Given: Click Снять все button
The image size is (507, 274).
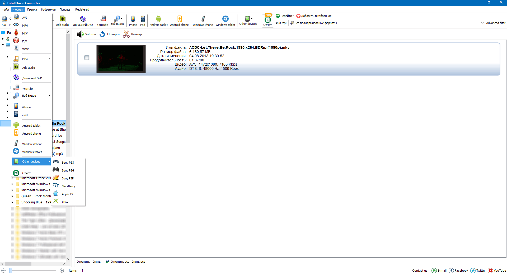Looking at the screenshot, I should click(x=138, y=262).
